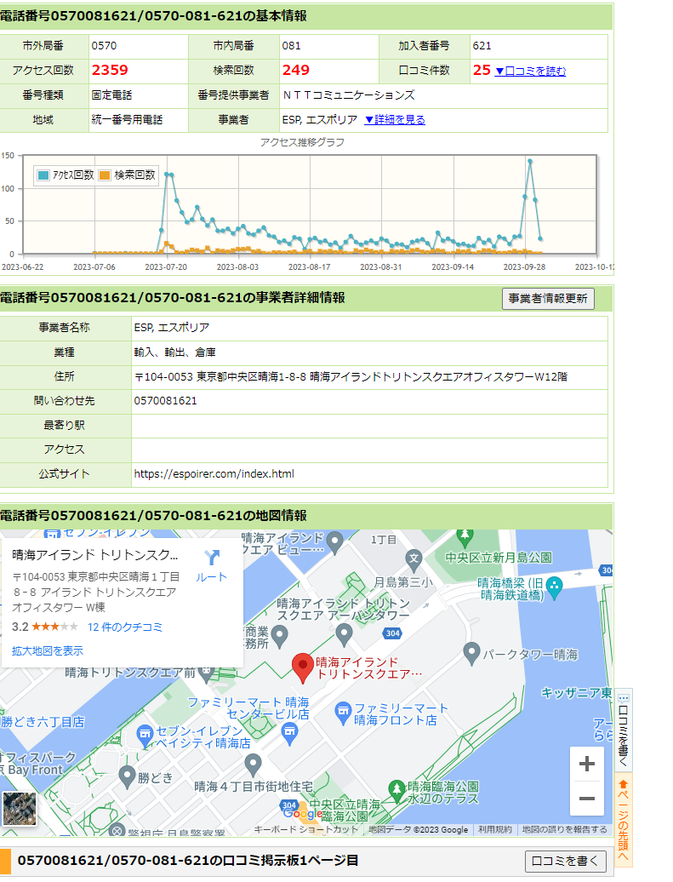Zoom in the map with the plus button

click(586, 764)
